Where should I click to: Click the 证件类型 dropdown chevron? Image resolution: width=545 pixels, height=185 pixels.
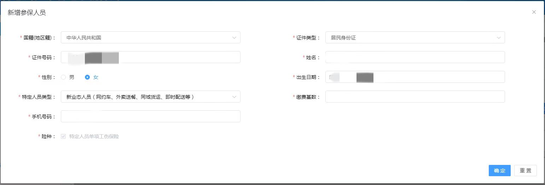pyautogui.click(x=499, y=38)
